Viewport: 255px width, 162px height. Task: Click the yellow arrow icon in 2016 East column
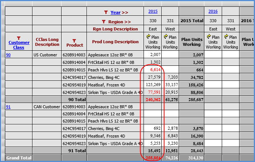click(x=209, y=37)
